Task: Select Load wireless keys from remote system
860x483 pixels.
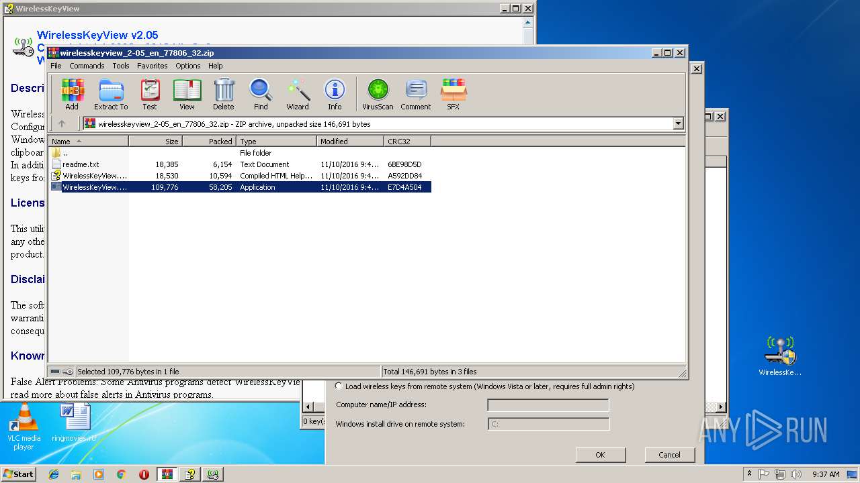Action: pos(338,386)
